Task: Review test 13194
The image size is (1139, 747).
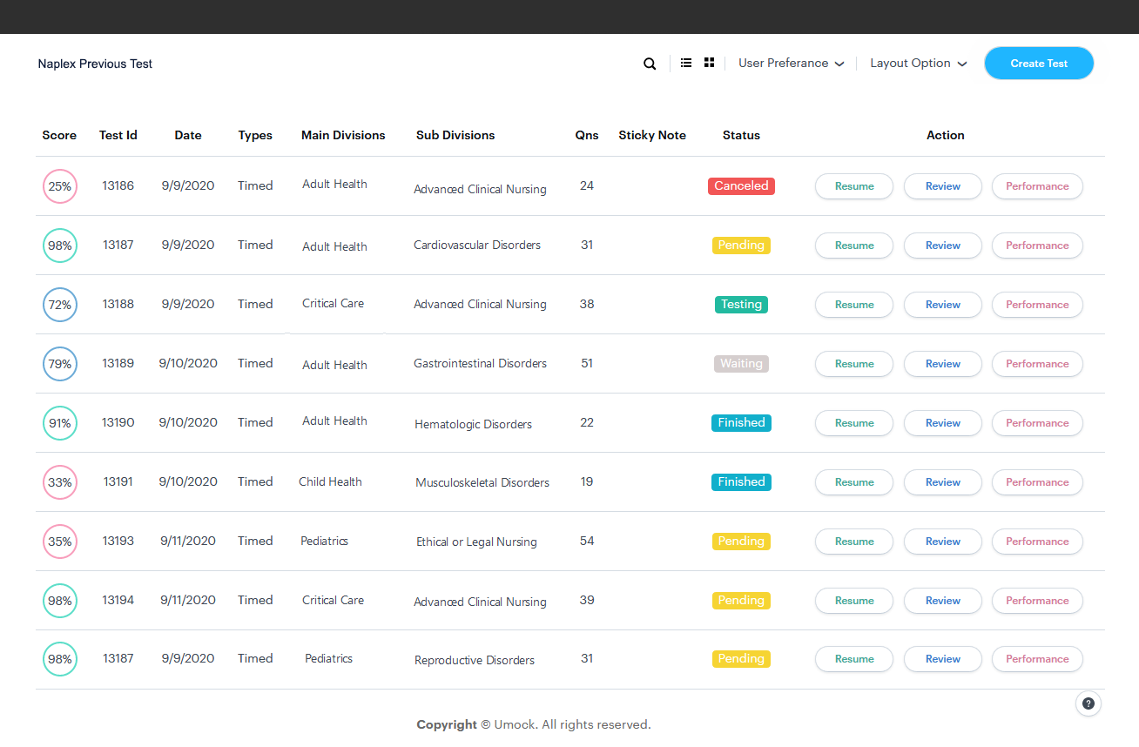Action: pos(943,601)
